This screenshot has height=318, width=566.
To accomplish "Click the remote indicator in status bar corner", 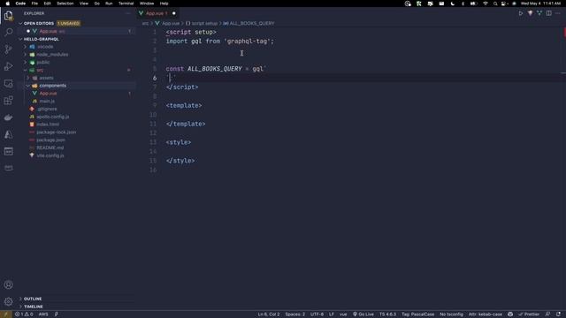I will pyautogui.click(x=5, y=314).
